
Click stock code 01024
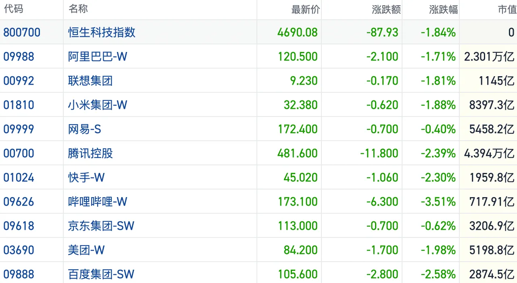[x=19, y=177]
